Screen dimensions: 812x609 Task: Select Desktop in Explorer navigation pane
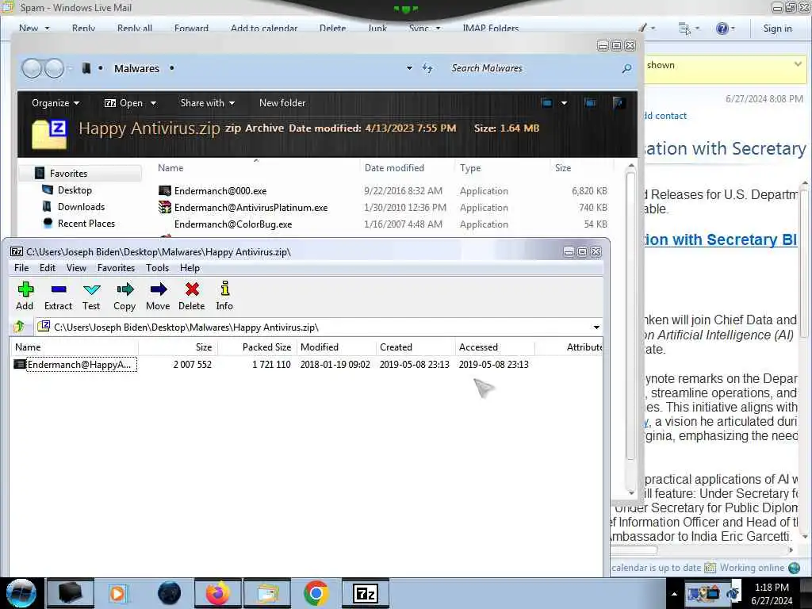[75, 190]
